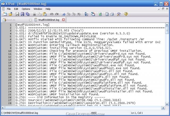Screen dimensions: 170x116
Task: Click the vertical scrollbar up arrow
Action: [x=167, y=25]
